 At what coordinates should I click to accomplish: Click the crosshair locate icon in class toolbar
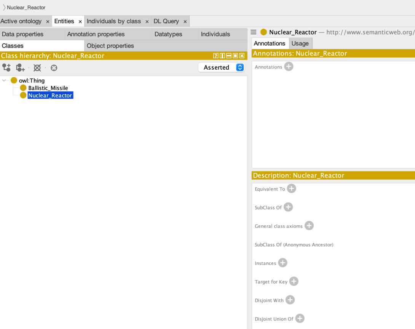54,68
